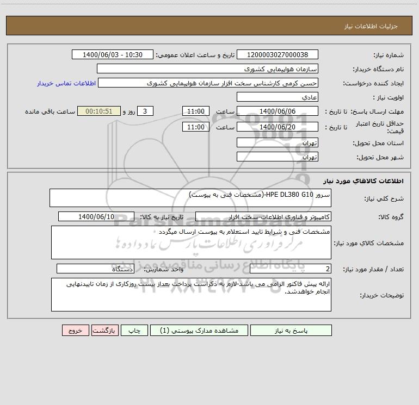This screenshot has height=405, width=419.
Task: Click the request creator field 'حسن کرمی'
Action: pos(208,83)
